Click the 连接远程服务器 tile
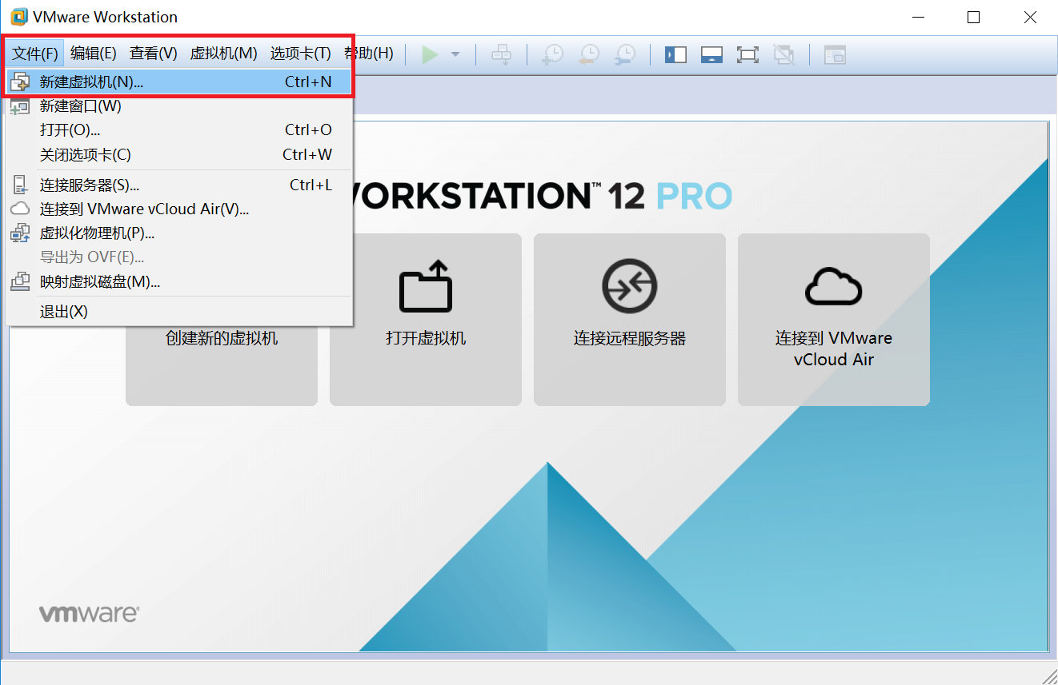 pos(630,320)
